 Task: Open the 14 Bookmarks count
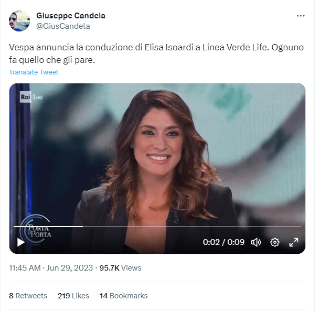click(123, 296)
